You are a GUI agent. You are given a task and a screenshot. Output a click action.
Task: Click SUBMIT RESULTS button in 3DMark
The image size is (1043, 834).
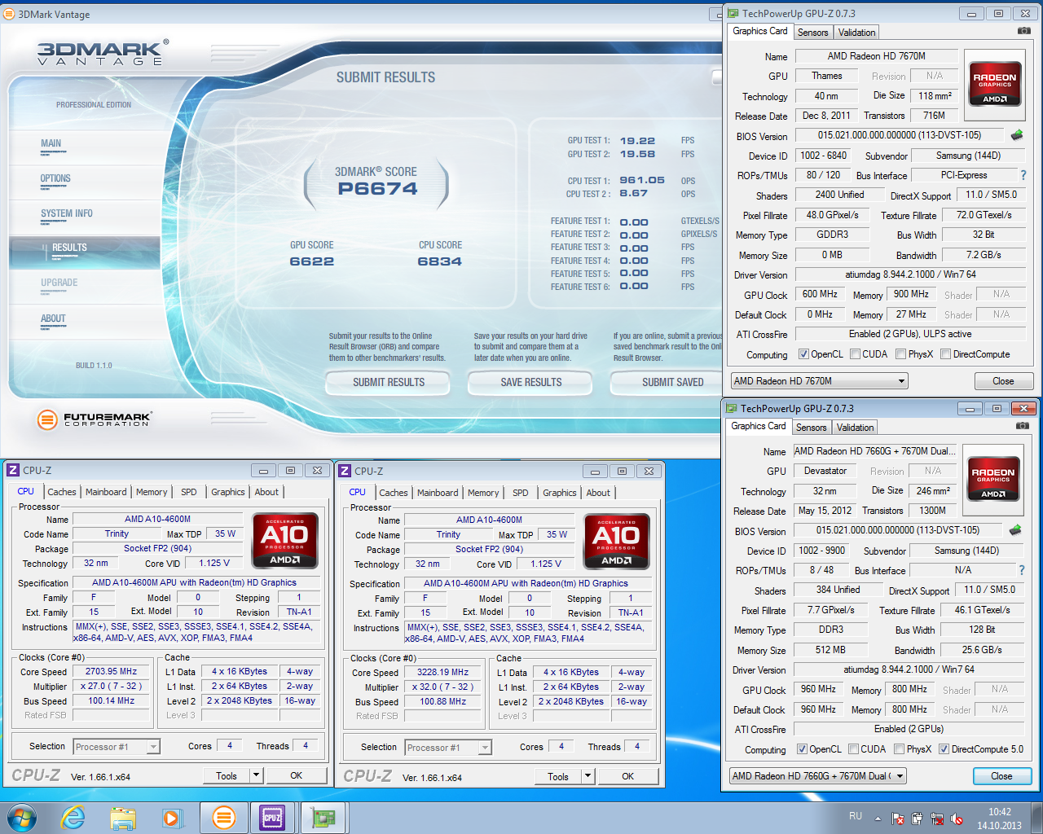[x=389, y=382]
